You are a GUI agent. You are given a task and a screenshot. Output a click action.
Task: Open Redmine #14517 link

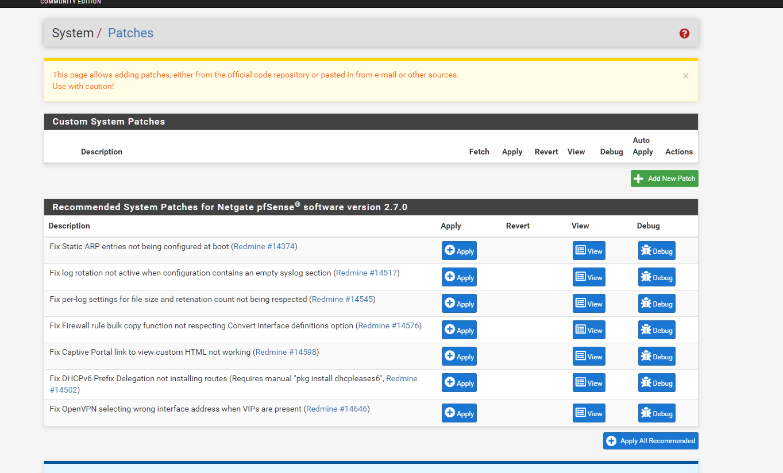(x=367, y=273)
